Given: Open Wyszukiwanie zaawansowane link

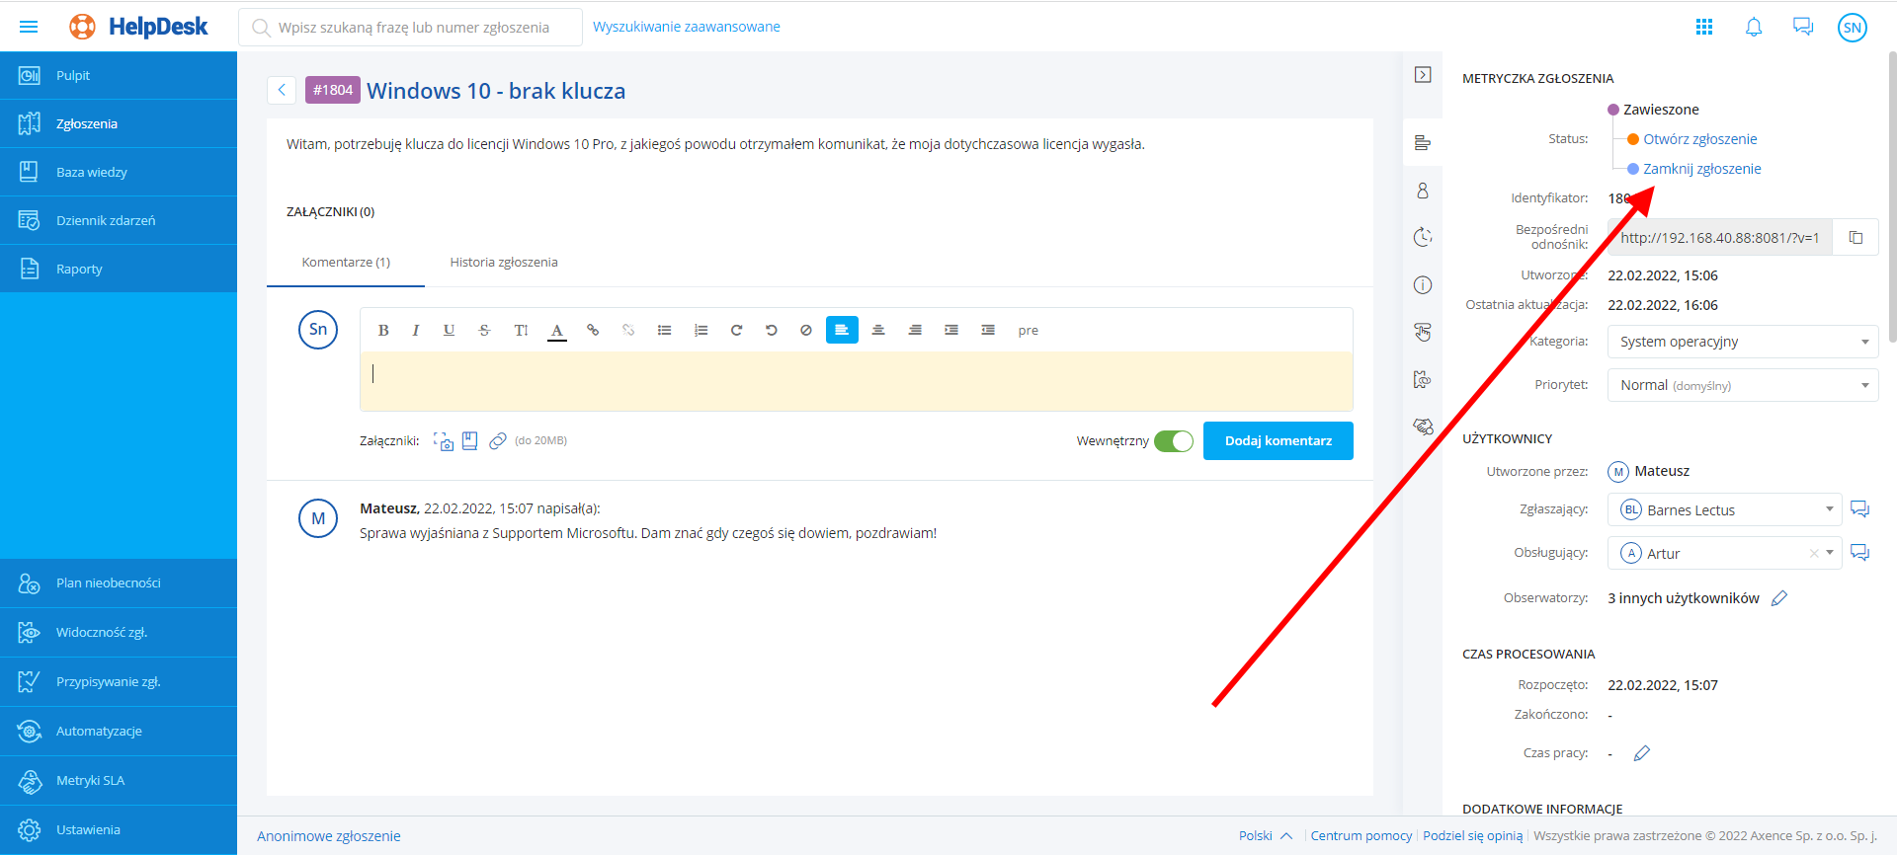Looking at the screenshot, I should click(x=686, y=28).
